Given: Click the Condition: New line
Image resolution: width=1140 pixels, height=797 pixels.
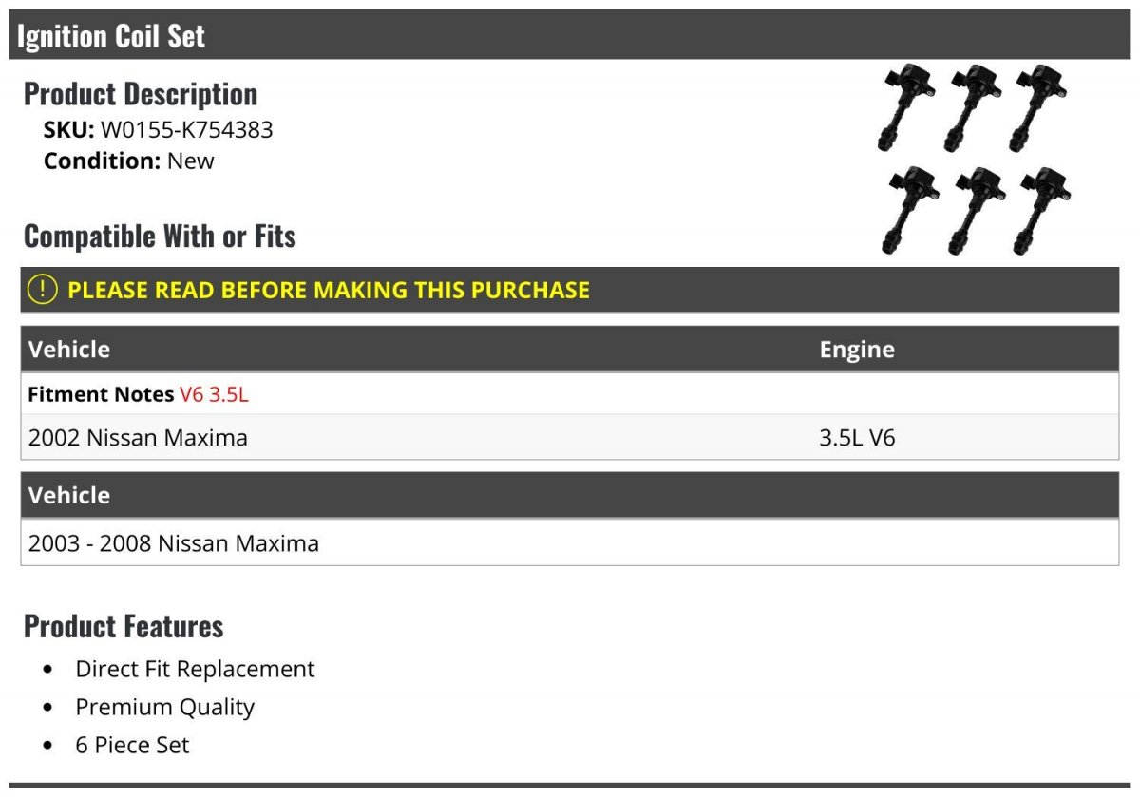Looking at the screenshot, I should (x=129, y=161).
